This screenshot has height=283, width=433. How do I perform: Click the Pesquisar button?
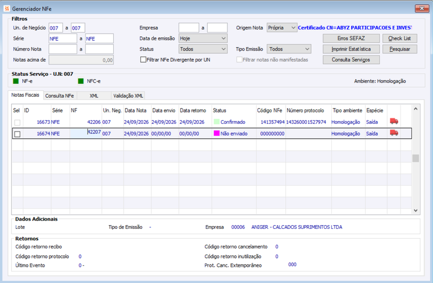click(399, 49)
